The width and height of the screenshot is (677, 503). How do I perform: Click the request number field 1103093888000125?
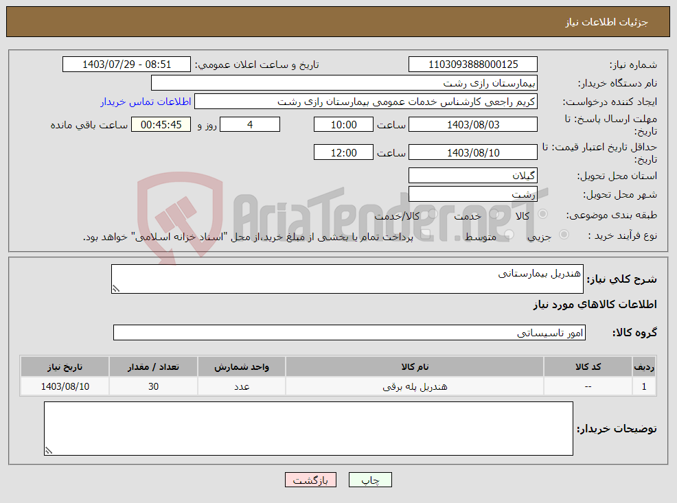tap(473, 65)
